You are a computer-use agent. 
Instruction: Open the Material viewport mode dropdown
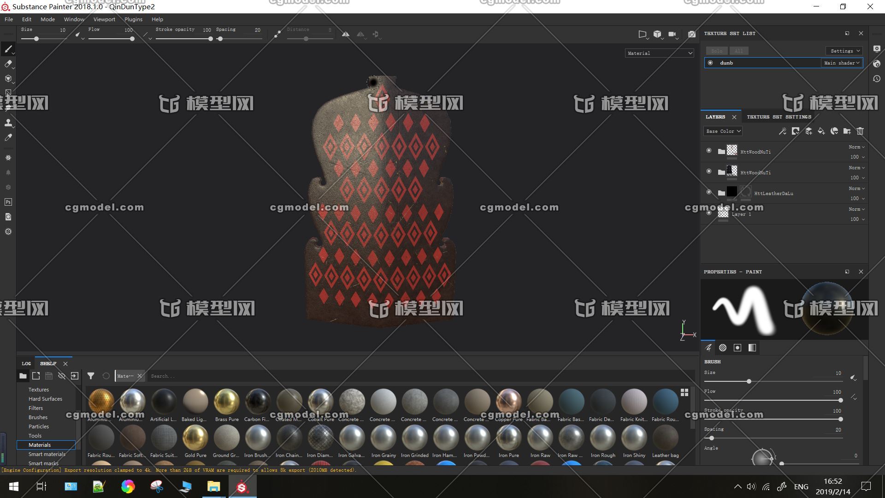coord(659,53)
